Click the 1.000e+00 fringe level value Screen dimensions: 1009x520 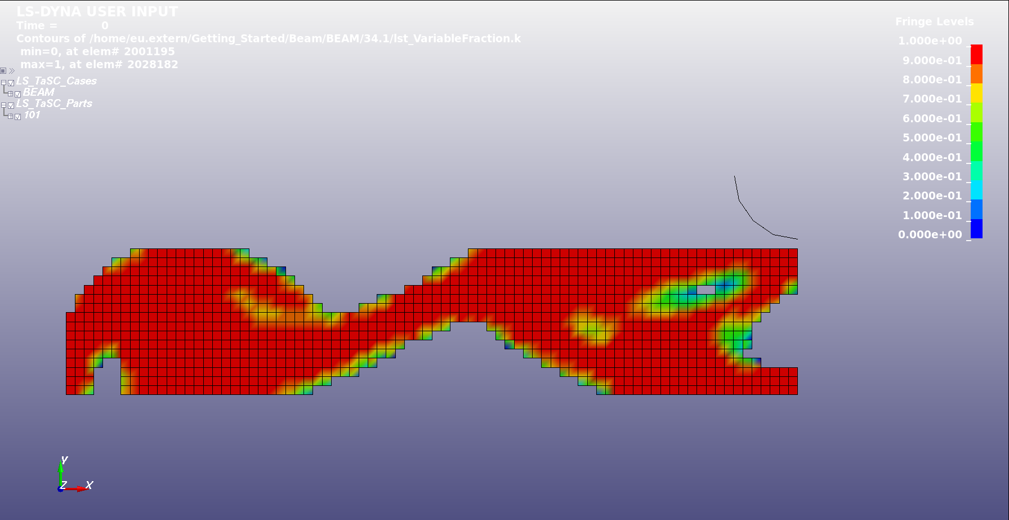coord(930,41)
